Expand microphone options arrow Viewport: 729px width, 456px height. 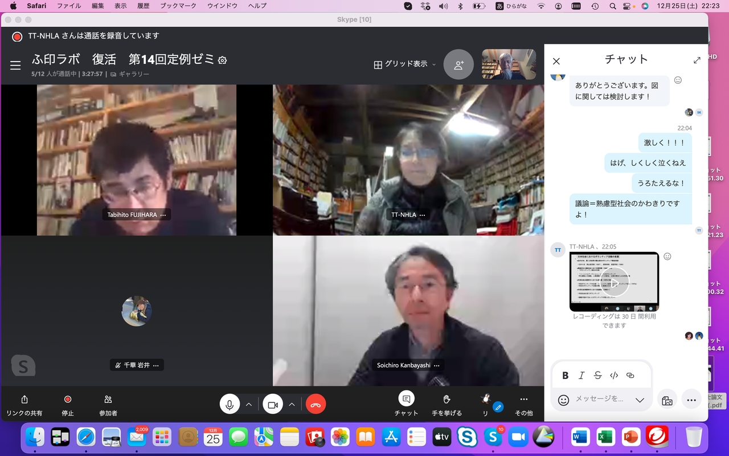coord(249,405)
